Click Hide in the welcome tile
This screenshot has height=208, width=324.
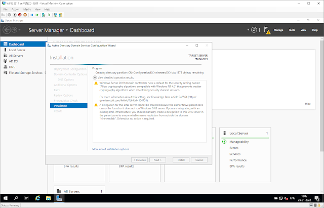click(x=308, y=104)
